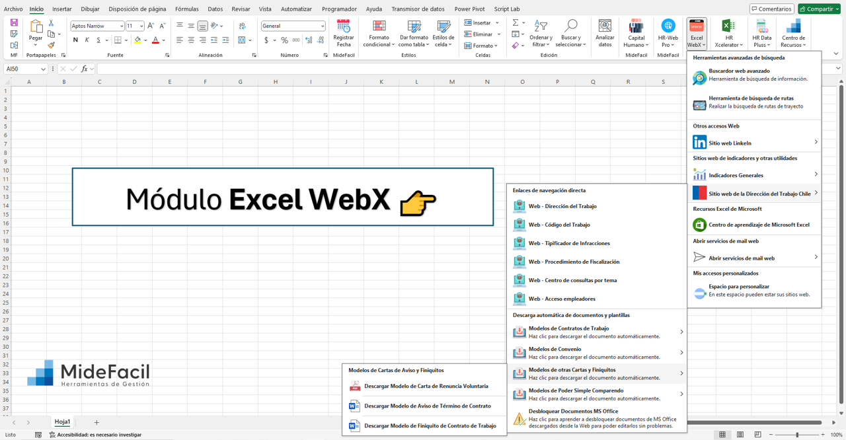846x440 pixels.
Task: Open the HR Xcelerator add-in
Action: click(x=728, y=33)
